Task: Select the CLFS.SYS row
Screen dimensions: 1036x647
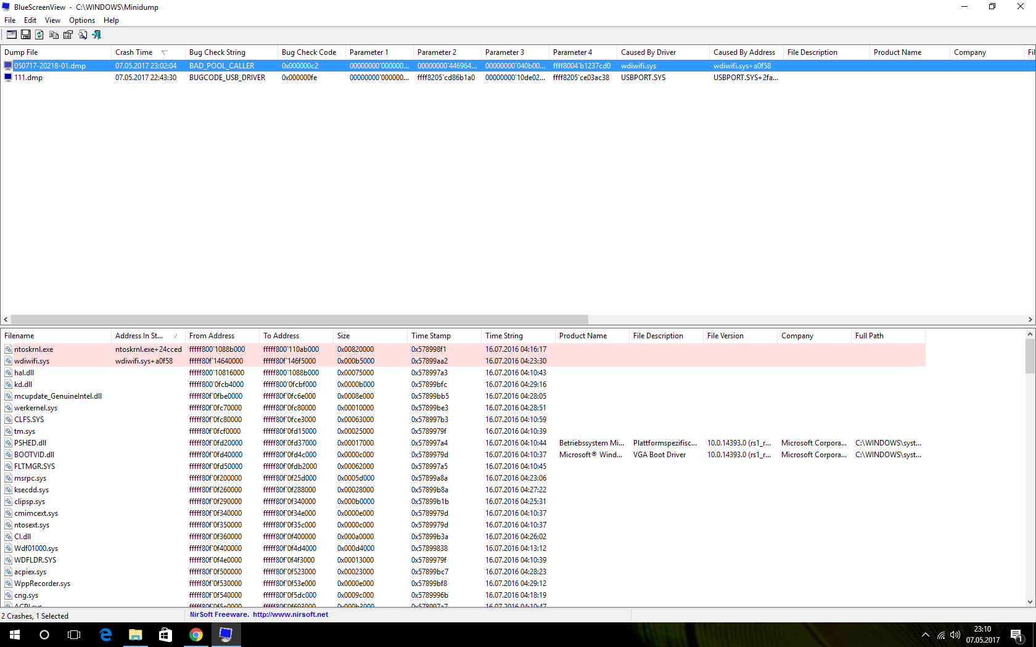Action: point(462,420)
